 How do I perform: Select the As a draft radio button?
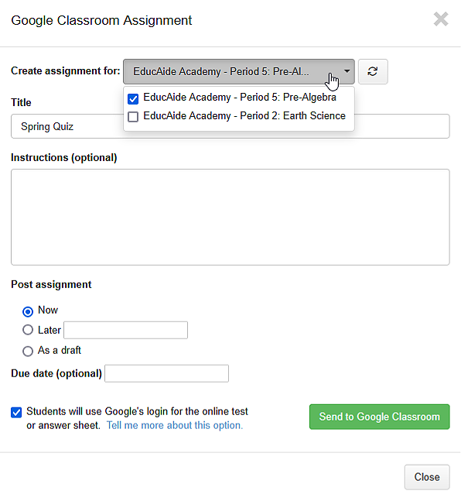(28, 351)
